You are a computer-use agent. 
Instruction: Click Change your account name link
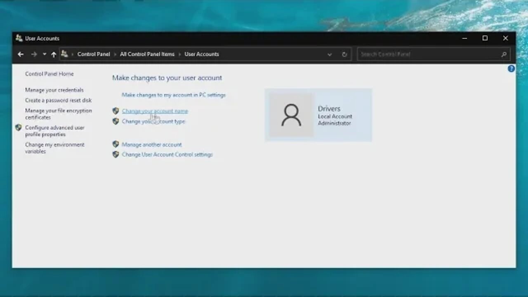coord(155,111)
